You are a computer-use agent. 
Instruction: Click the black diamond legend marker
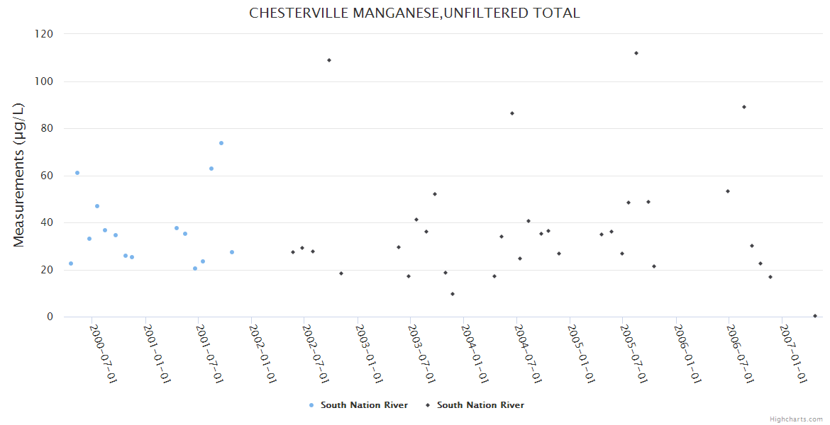[x=428, y=405]
